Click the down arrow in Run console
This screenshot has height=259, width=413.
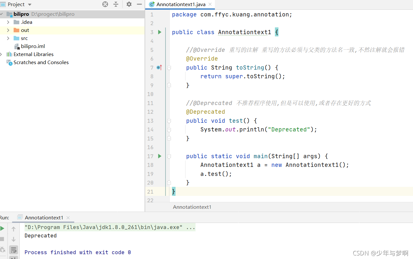pos(14,239)
